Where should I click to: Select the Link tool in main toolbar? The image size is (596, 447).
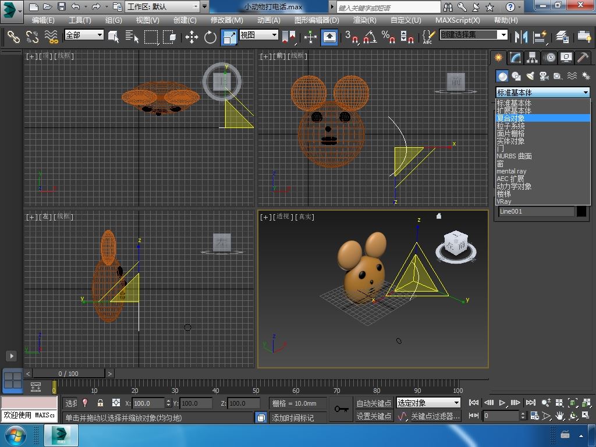[x=14, y=37]
